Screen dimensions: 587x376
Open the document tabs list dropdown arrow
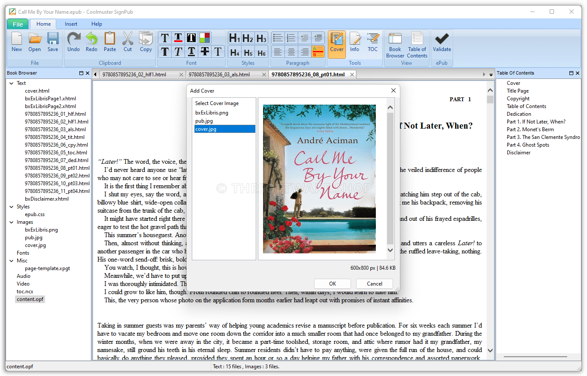coord(491,75)
